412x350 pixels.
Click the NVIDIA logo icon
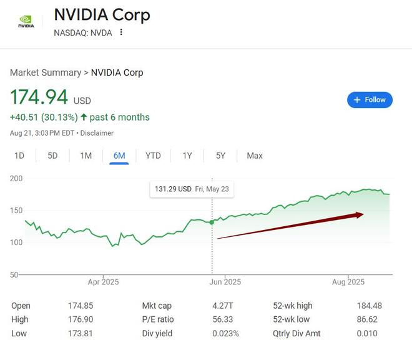click(26, 21)
